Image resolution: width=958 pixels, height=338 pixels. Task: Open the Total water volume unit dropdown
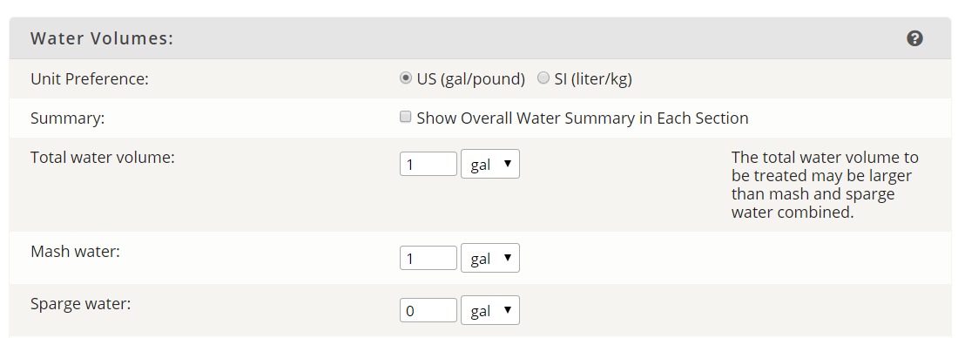coord(490,164)
